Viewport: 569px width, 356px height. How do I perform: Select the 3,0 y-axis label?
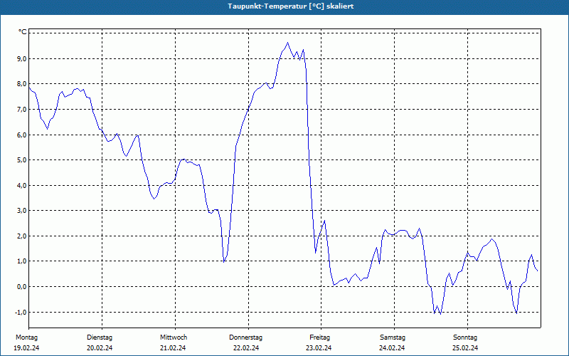coord(21,211)
